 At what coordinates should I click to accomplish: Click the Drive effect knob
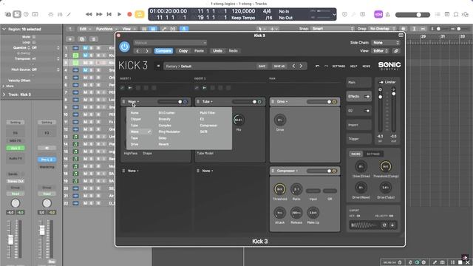click(280, 120)
